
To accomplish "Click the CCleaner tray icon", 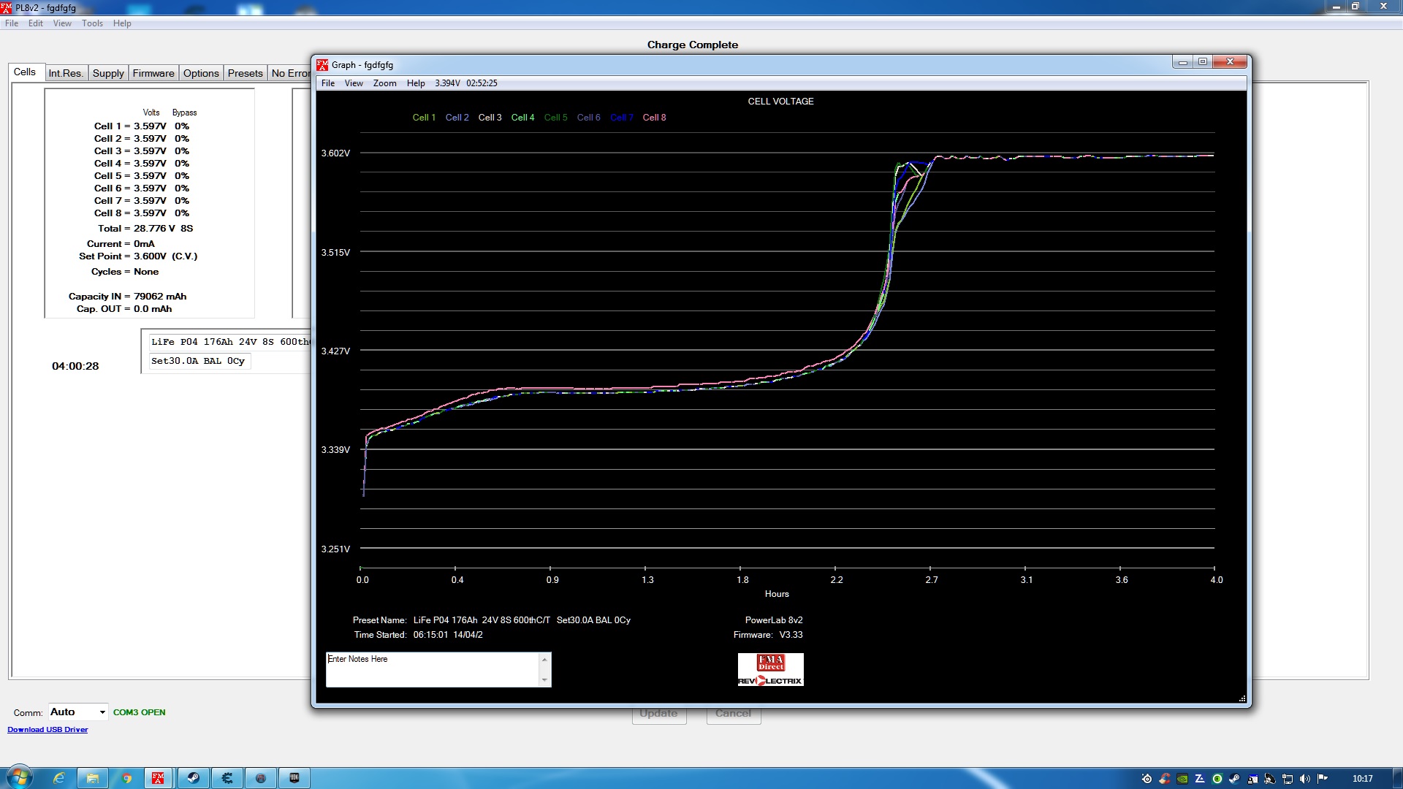I will [x=1165, y=779].
